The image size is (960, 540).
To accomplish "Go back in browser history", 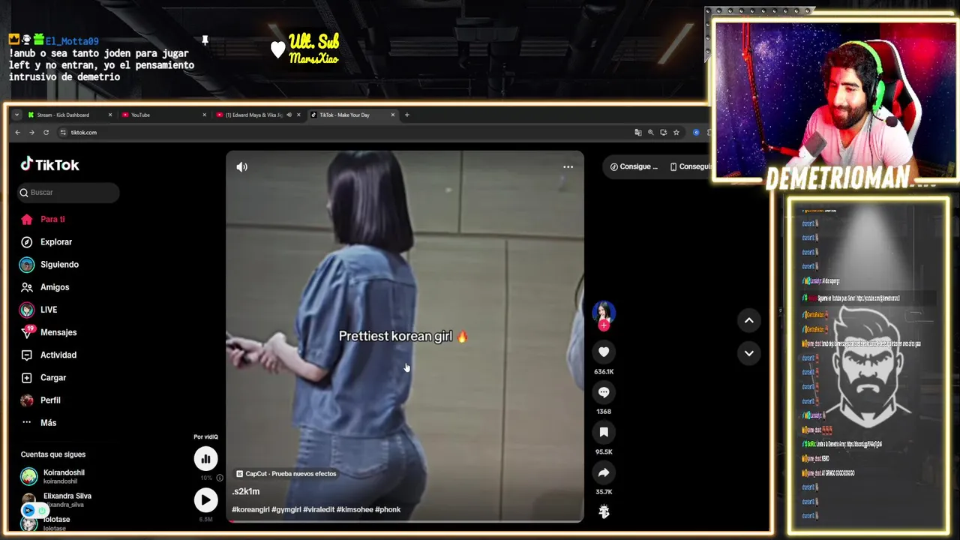I will point(17,133).
